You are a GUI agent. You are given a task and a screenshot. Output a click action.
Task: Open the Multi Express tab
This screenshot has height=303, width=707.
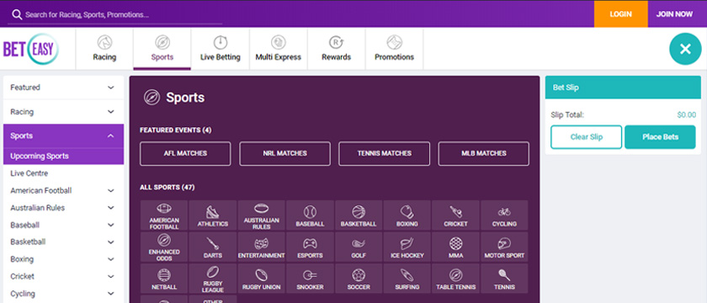tap(279, 49)
